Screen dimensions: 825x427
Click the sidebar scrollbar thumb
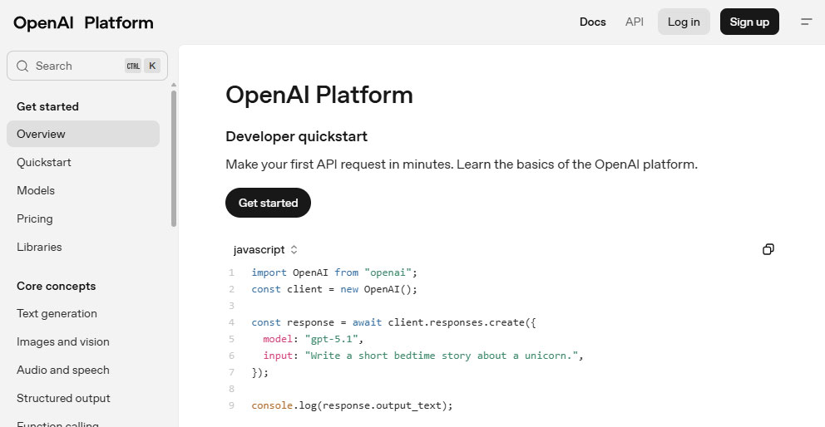pos(174,159)
